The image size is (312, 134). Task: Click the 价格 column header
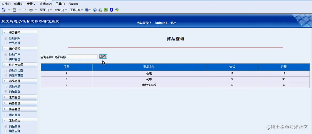232,67
